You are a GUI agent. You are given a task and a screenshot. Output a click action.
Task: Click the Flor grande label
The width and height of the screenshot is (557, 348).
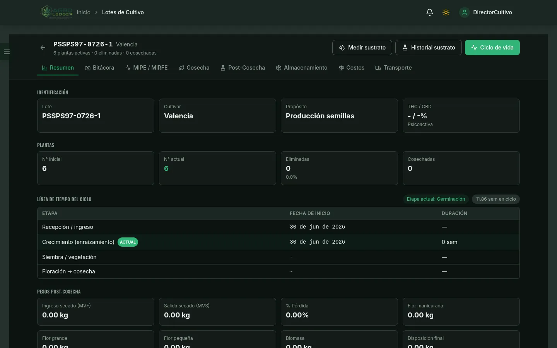pyautogui.click(x=55, y=338)
